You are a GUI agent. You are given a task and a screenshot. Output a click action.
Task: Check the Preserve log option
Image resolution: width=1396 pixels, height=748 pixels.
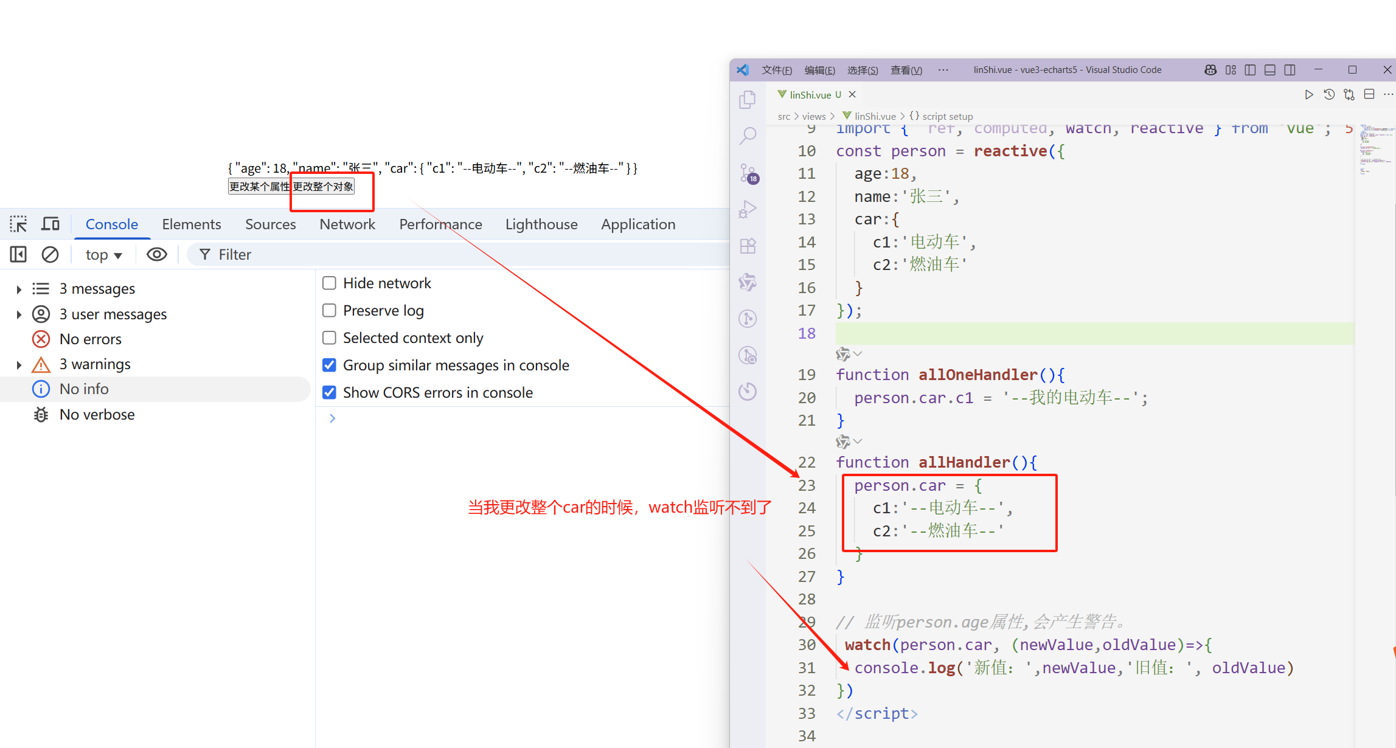329,310
